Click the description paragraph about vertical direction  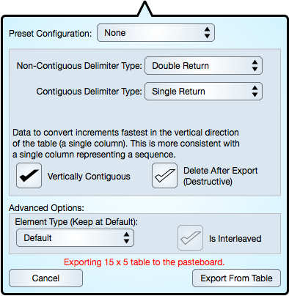(126, 144)
